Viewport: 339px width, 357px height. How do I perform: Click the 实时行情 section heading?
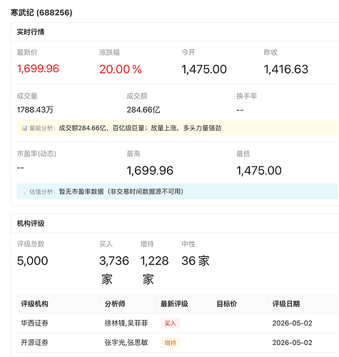(31, 32)
